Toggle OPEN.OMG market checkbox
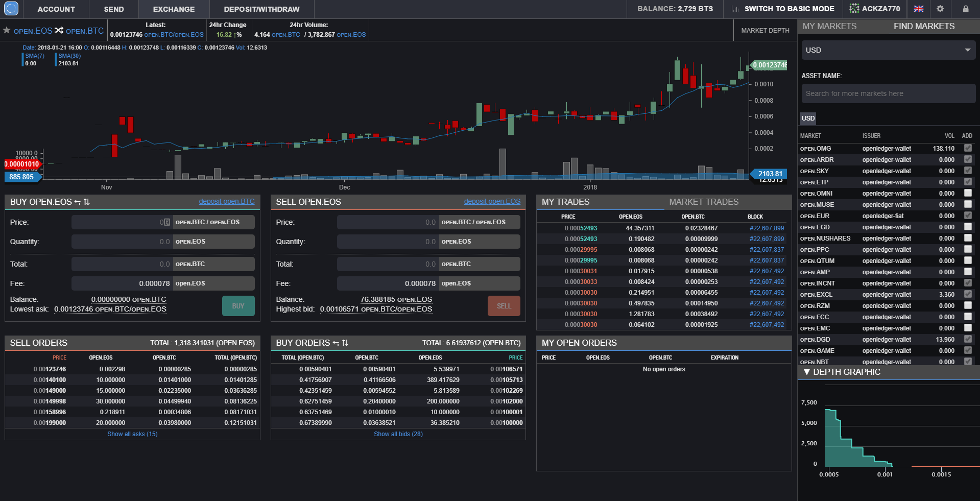Image resolution: width=980 pixels, height=501 pixels. (968, 148)
